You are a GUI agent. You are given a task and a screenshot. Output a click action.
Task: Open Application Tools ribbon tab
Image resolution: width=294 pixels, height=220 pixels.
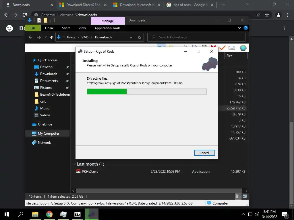coord(107,28)
